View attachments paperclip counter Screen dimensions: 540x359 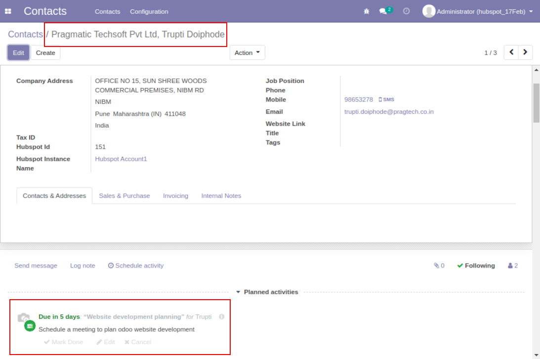[x=439, y=266]
